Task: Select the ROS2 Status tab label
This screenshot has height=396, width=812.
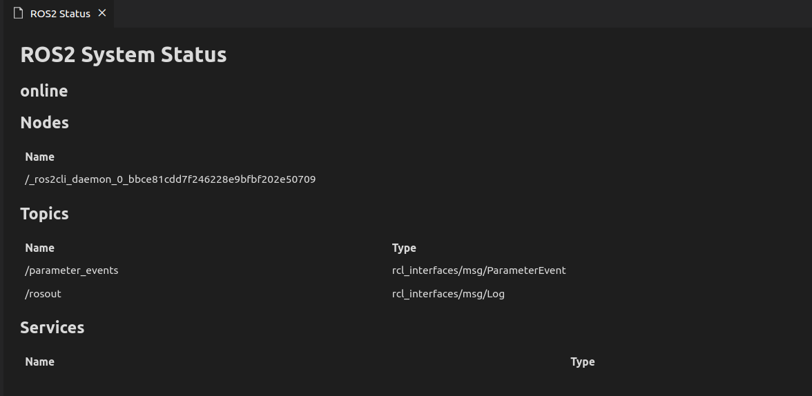Action: (x=60, y=14)
